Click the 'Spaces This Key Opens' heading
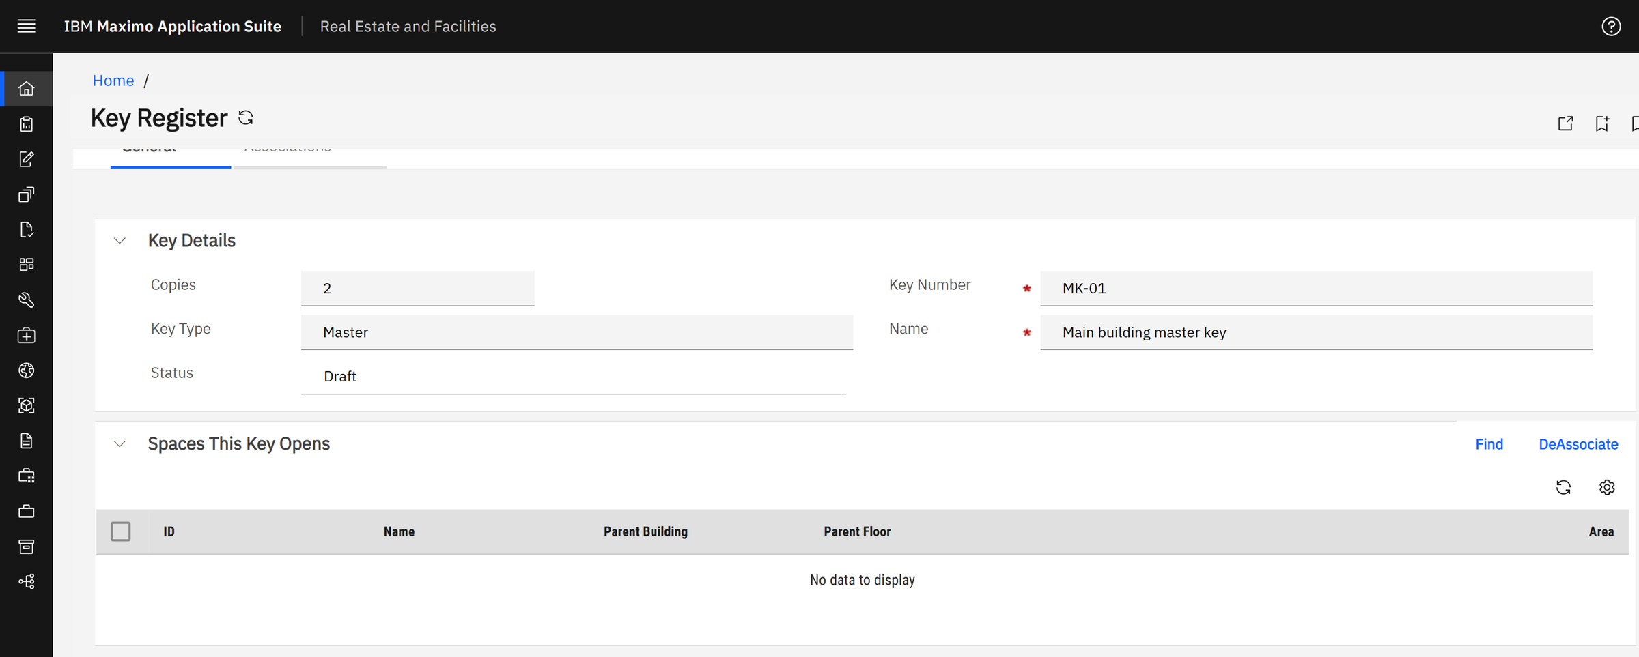This screenshot has width=1639, height=657. click(x=239, y=444)
